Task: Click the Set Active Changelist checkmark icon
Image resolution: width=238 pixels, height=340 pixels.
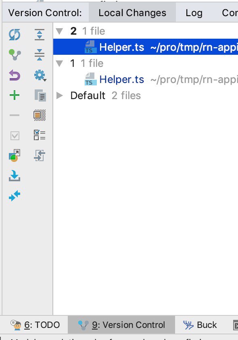Action: (15, 136)
